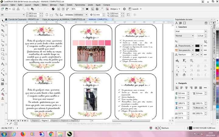The height and width of the screenshot is (137, 219).
Task: Select the Ellipse tool
Action: pos(2,54)
